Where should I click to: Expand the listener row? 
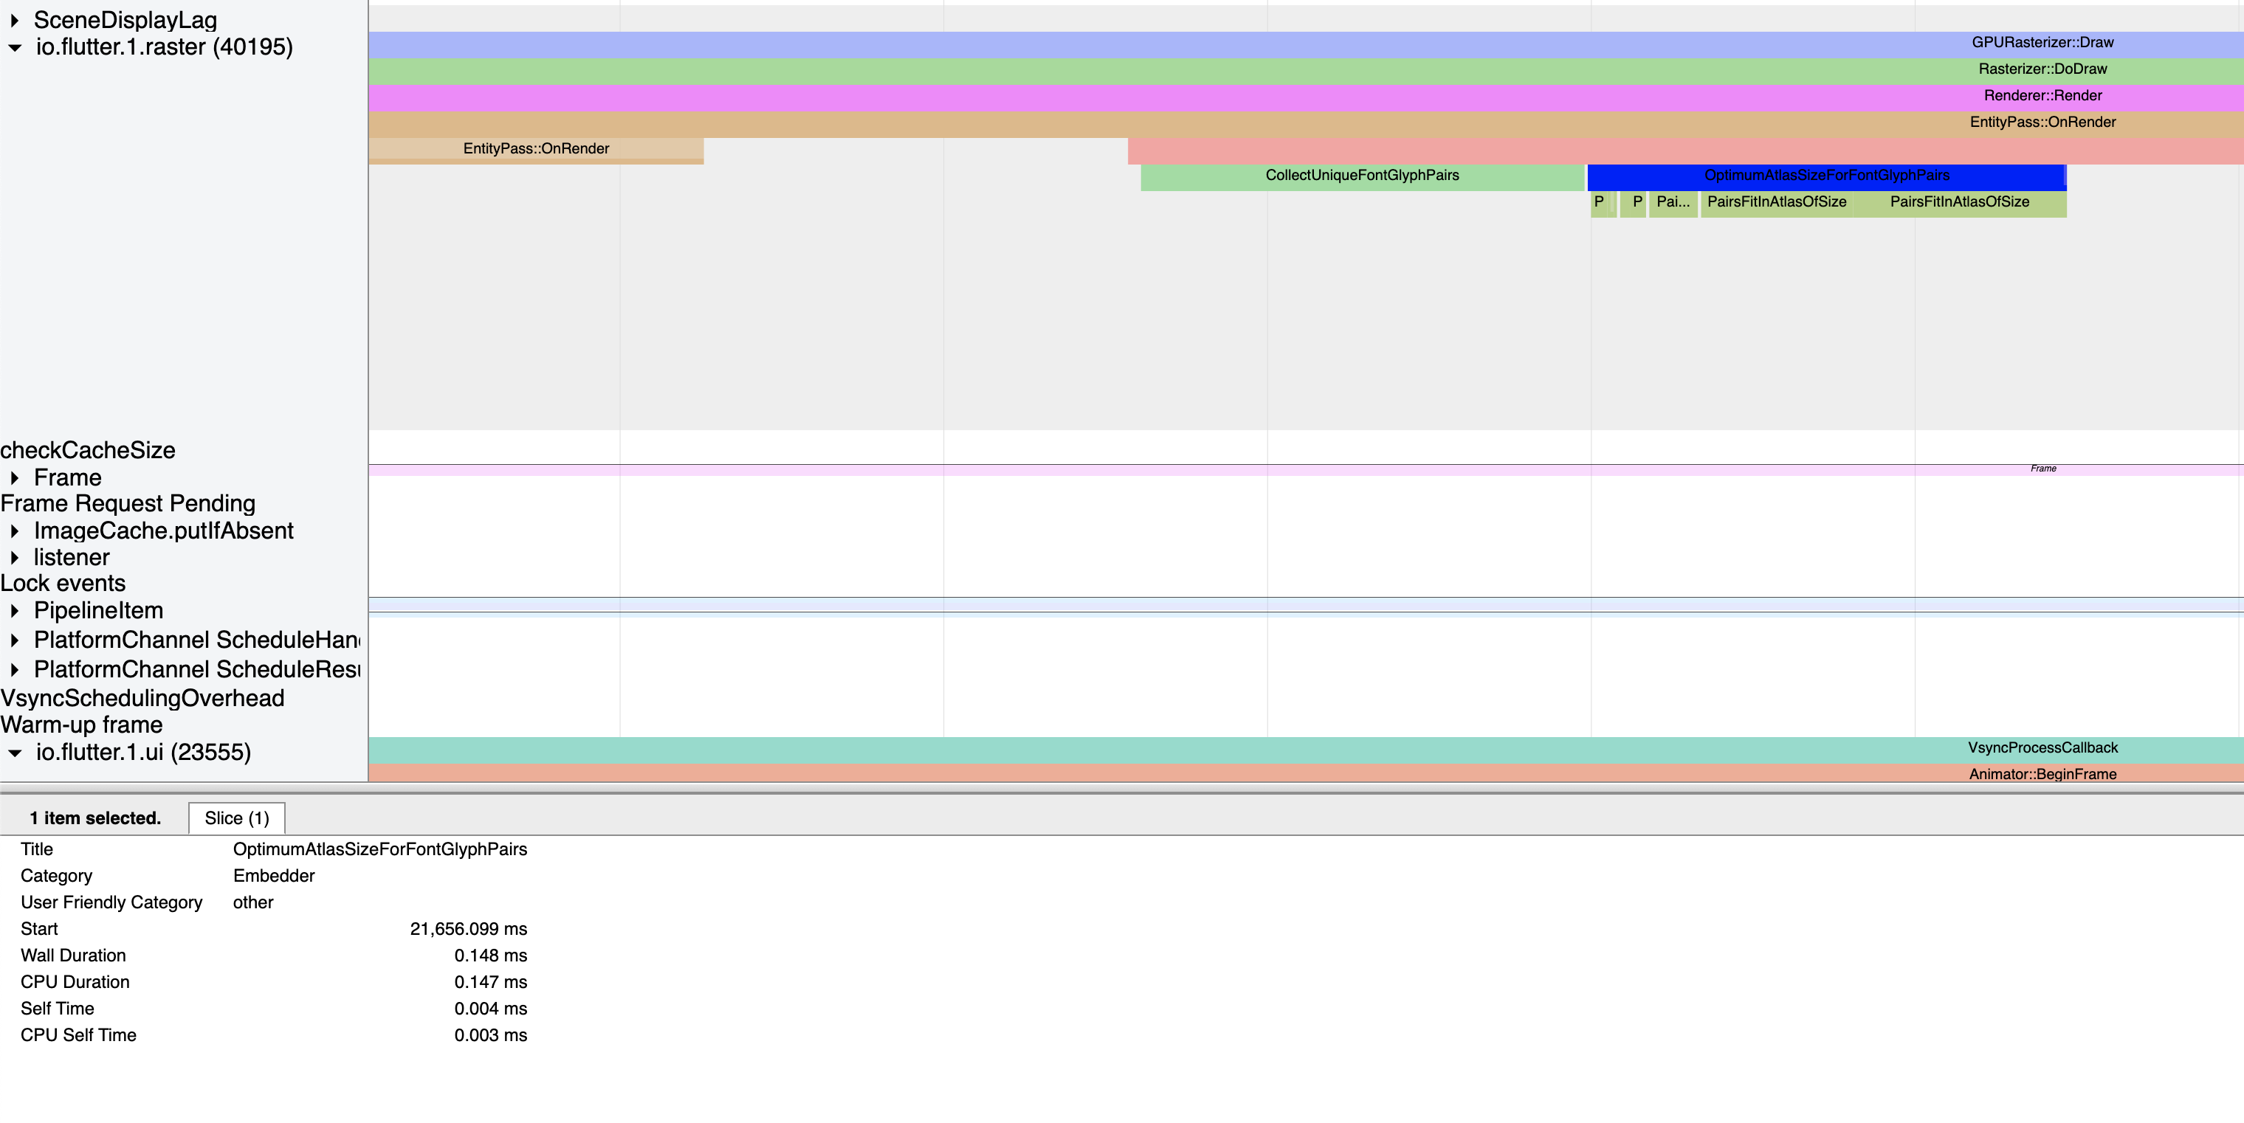coord(15,558)
